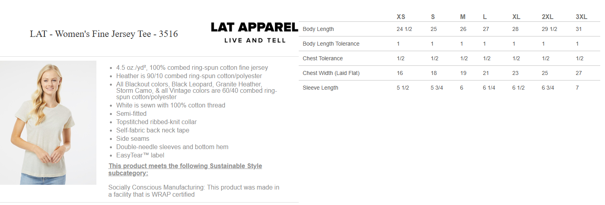Click the Sleeve Length row label
The width and height of the screenshot is (605, 205).
pyautogui.click(x=320, y=88)
